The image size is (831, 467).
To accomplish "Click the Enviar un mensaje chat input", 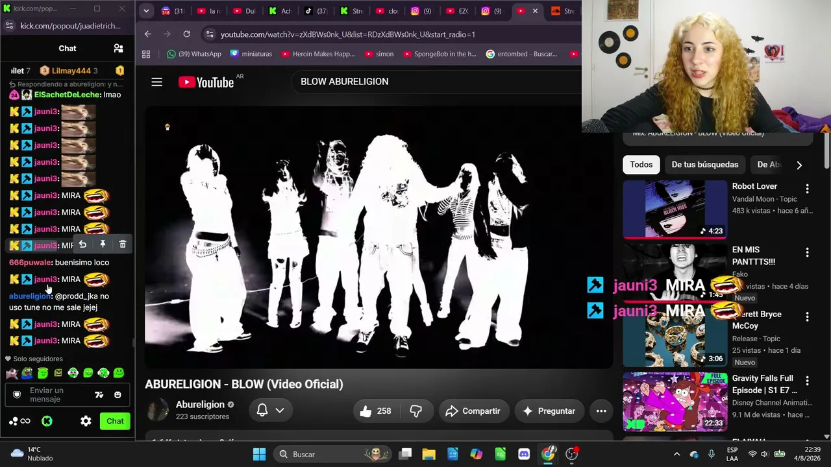I will click(68, 394).
